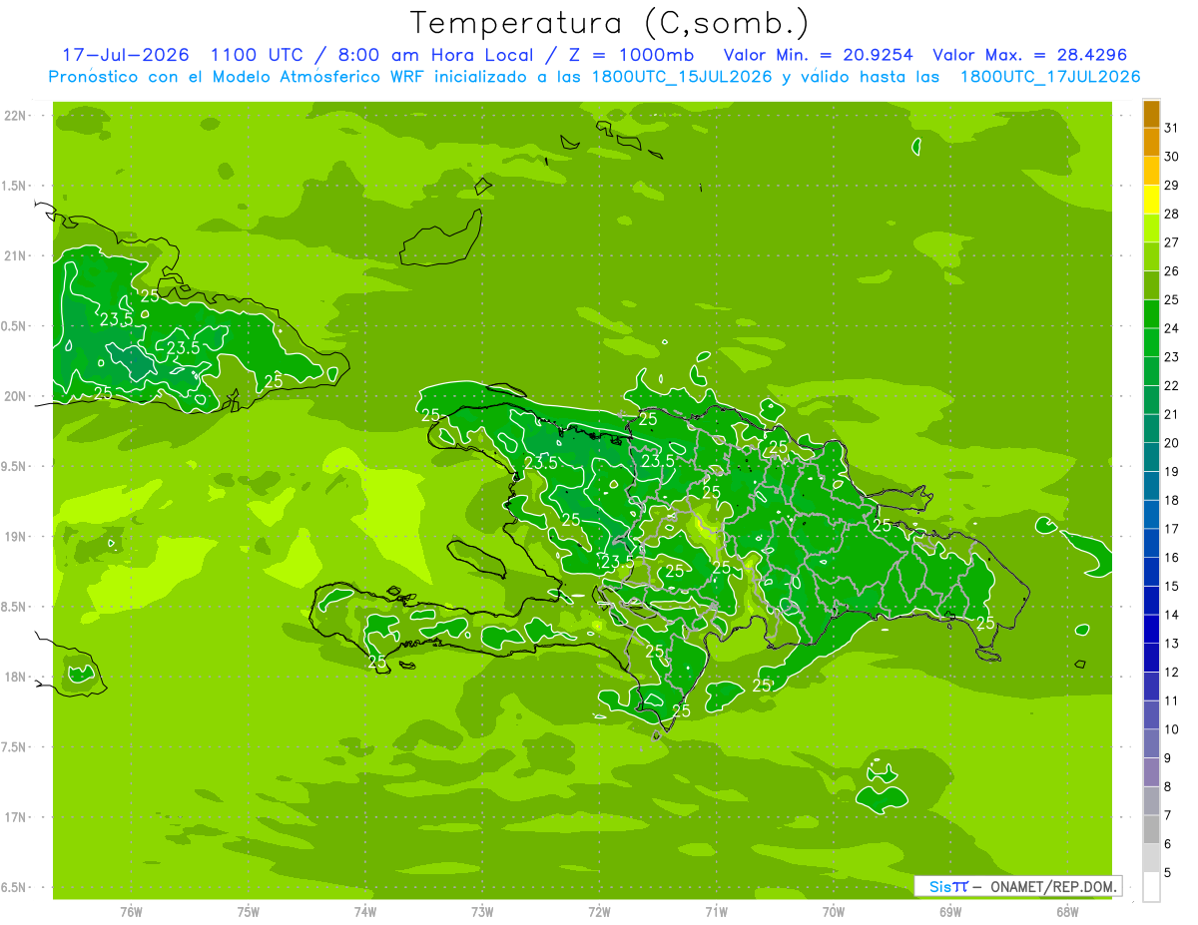This screenshot has width=1198, height=925.
Task: Click the 10 value in the color legend
Action: [x=1172, y=729]
